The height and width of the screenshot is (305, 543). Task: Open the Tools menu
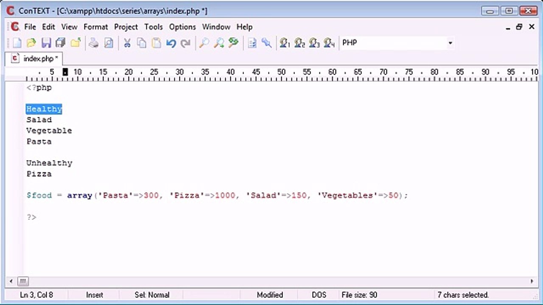[x=153, y=27]
